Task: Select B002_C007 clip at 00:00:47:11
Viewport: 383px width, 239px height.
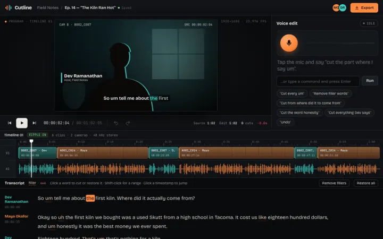Action: pyautogui.click(x=306, y=153)
